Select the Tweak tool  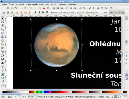coord(3,25)
